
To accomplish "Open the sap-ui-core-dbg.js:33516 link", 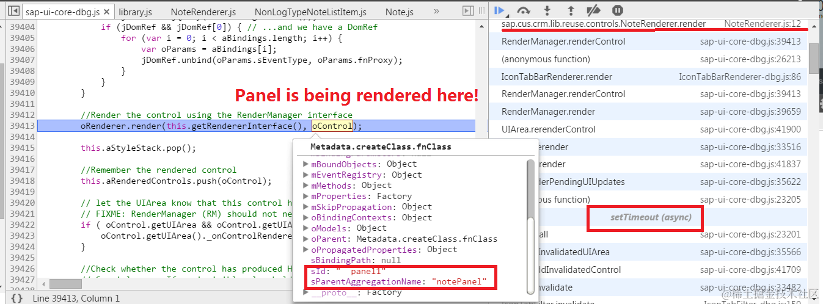I will click(750, 147).
